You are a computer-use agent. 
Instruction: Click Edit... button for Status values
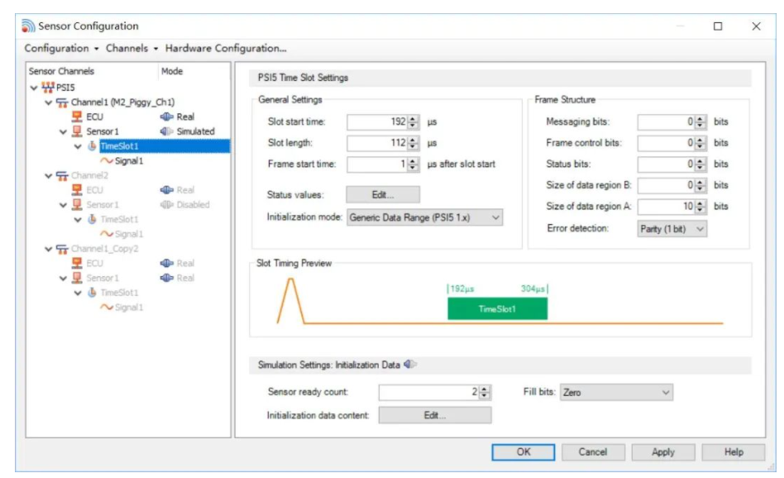[383, 195]
